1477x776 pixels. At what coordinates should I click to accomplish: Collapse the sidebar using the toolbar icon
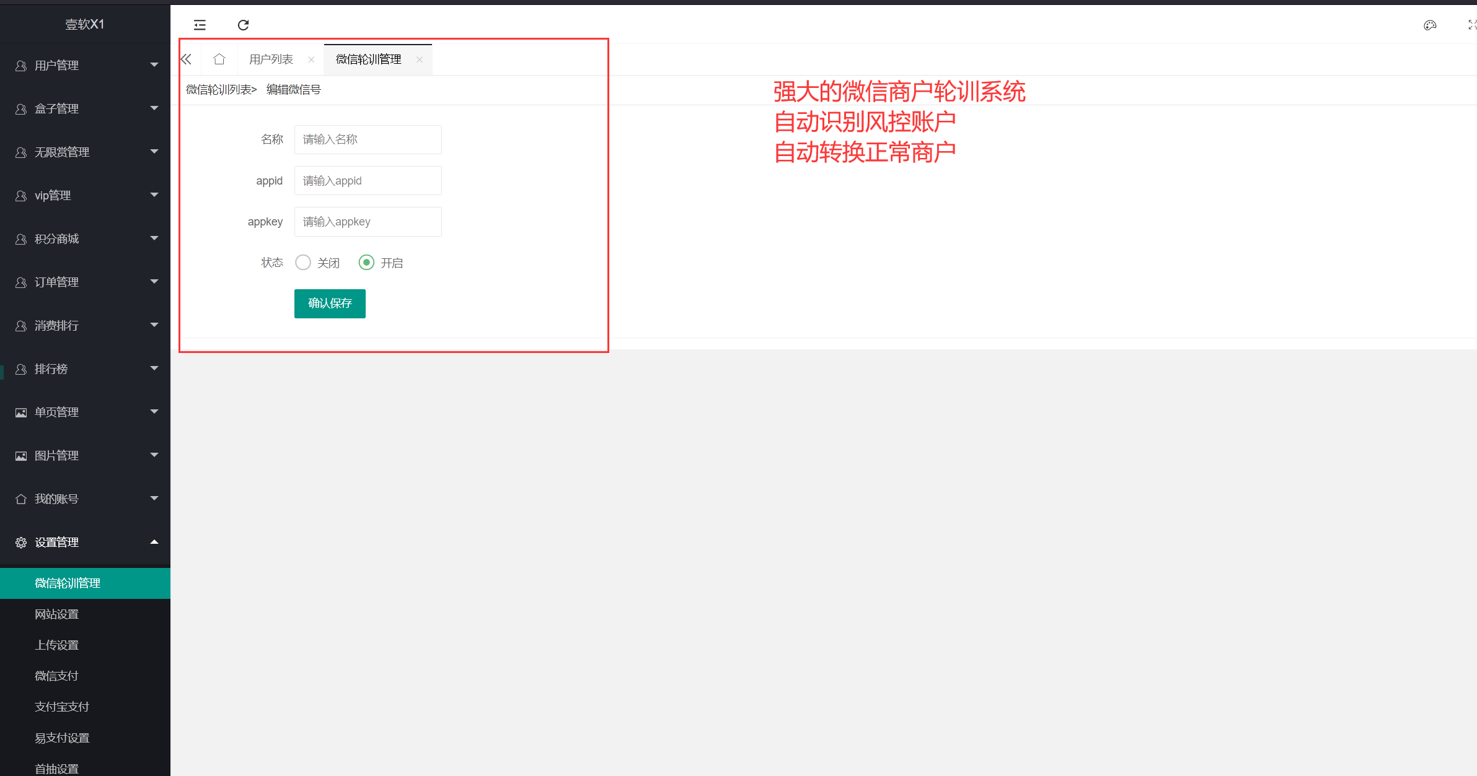[200, 25]
